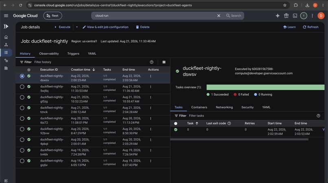Screen dimensions: 328x183
Task: Open the Networking tab in execution details
Action: click(224, 107)
